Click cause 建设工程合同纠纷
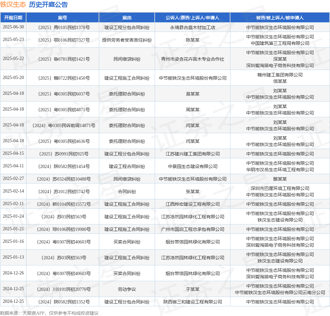 (127, 166)
